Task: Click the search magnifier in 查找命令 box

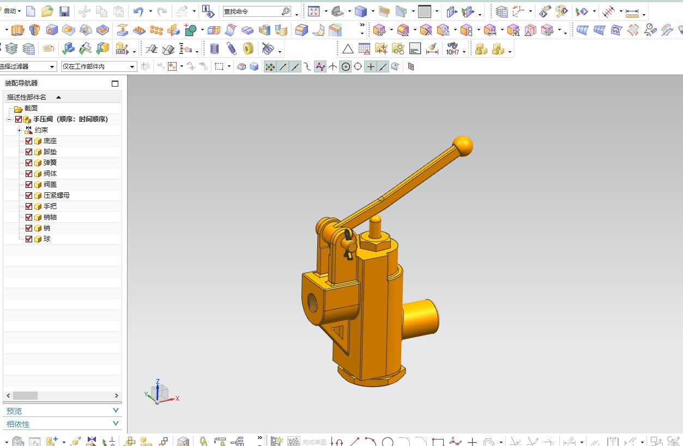Action: [x=286, y=11]
